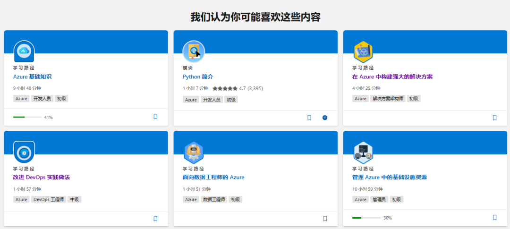The height and width of the screenshot is (229, 510).
Task: Open the Python 简介 module link
Action: pyautogui.click(x=198, y=77)
